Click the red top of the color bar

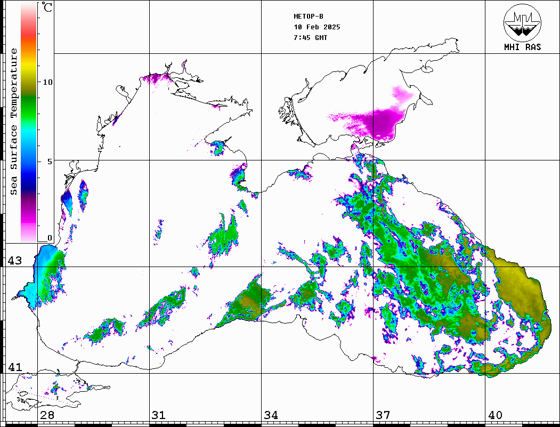click(x=29, y=34)
